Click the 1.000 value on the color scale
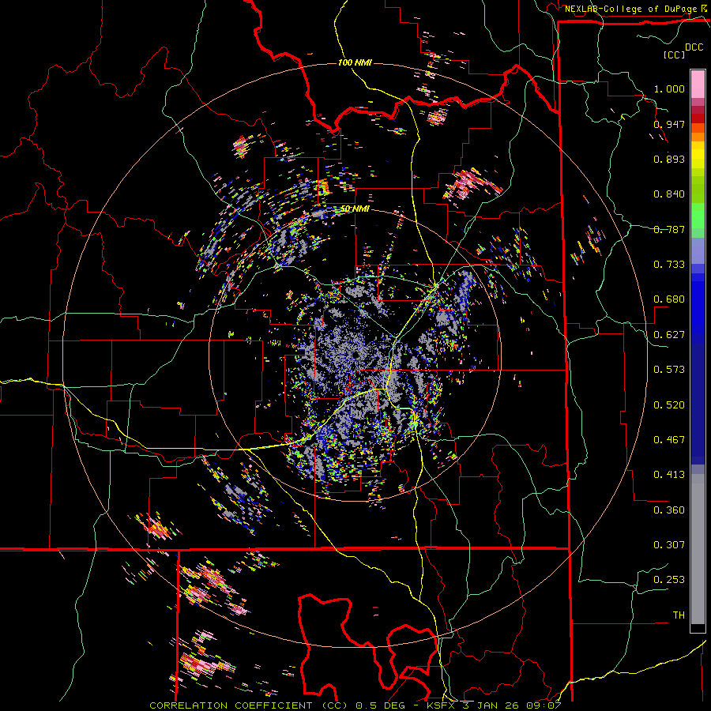The width and height of the screenshot is (711, 711). [669, 88]
